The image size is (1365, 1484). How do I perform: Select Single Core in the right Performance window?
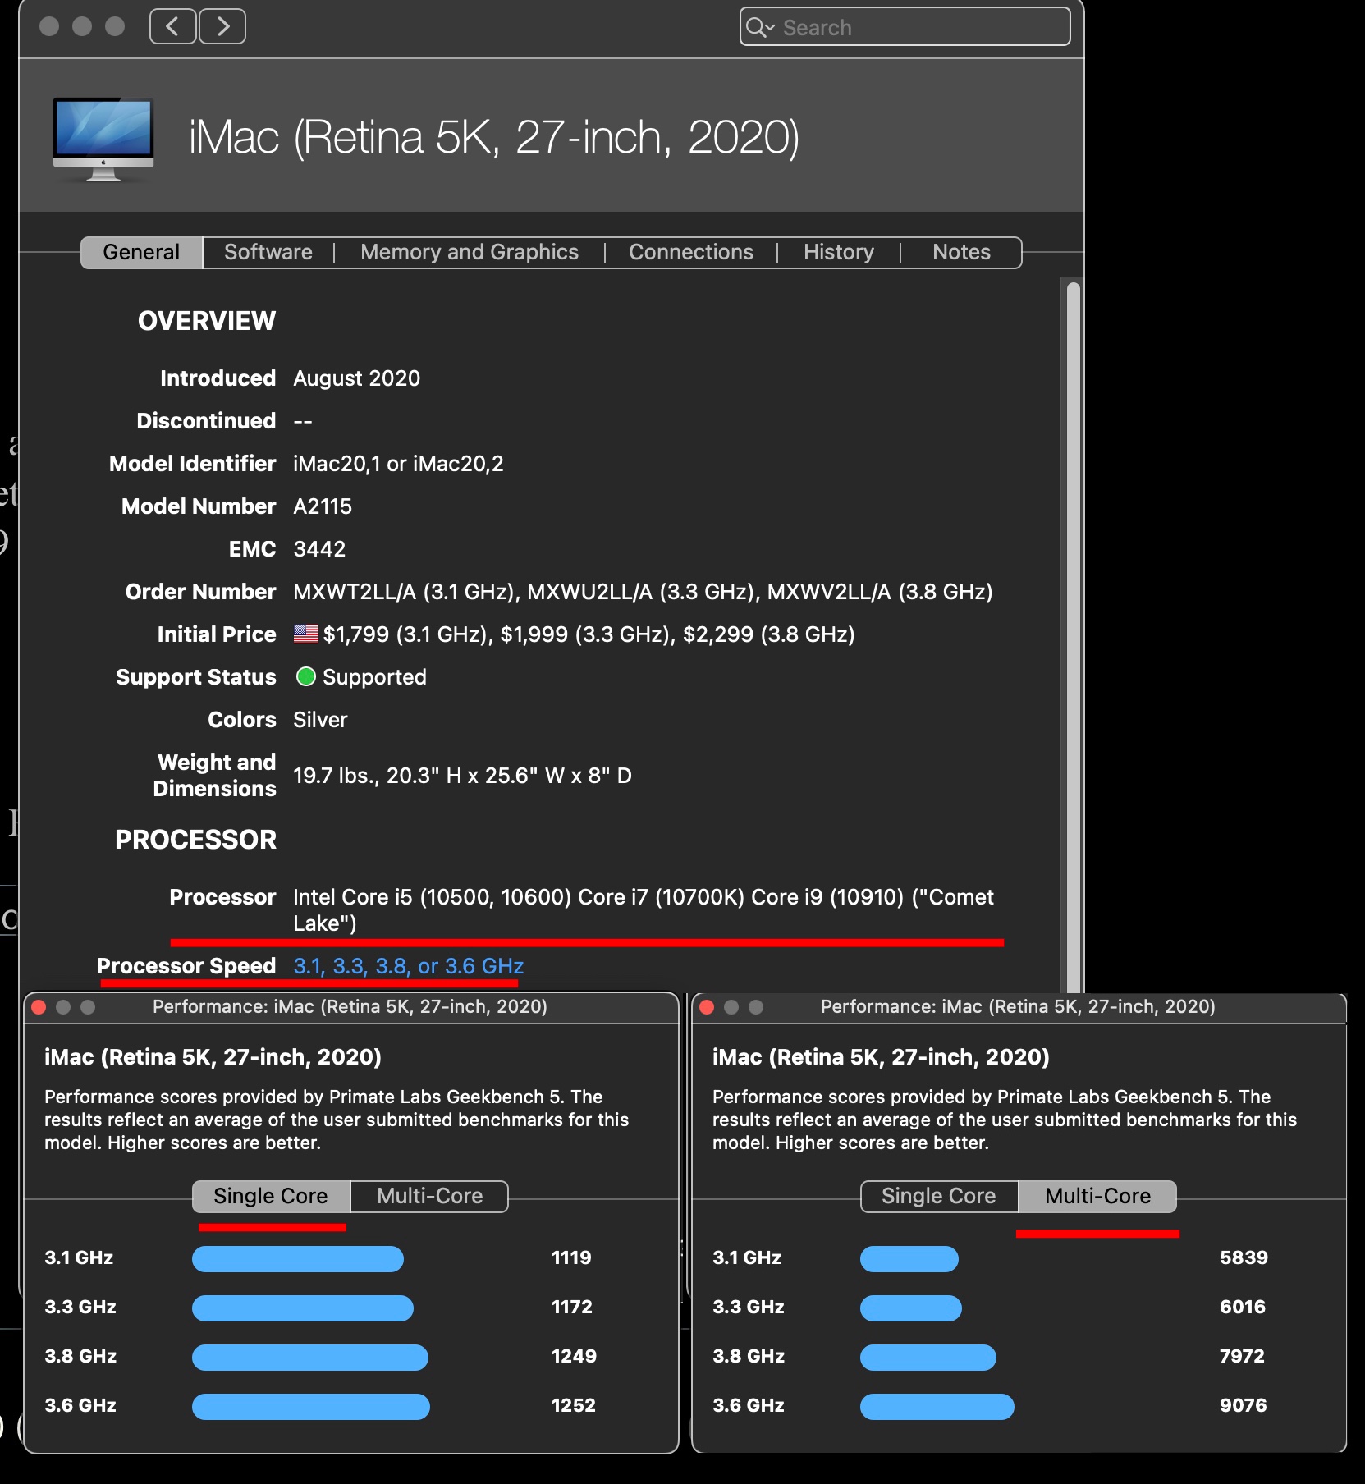pos(939,1196)
